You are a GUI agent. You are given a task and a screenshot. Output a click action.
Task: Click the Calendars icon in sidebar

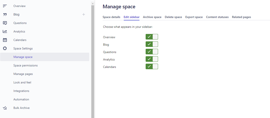[5, 40]
